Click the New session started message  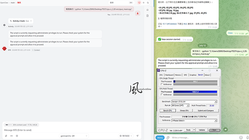(x=175, y=39)
